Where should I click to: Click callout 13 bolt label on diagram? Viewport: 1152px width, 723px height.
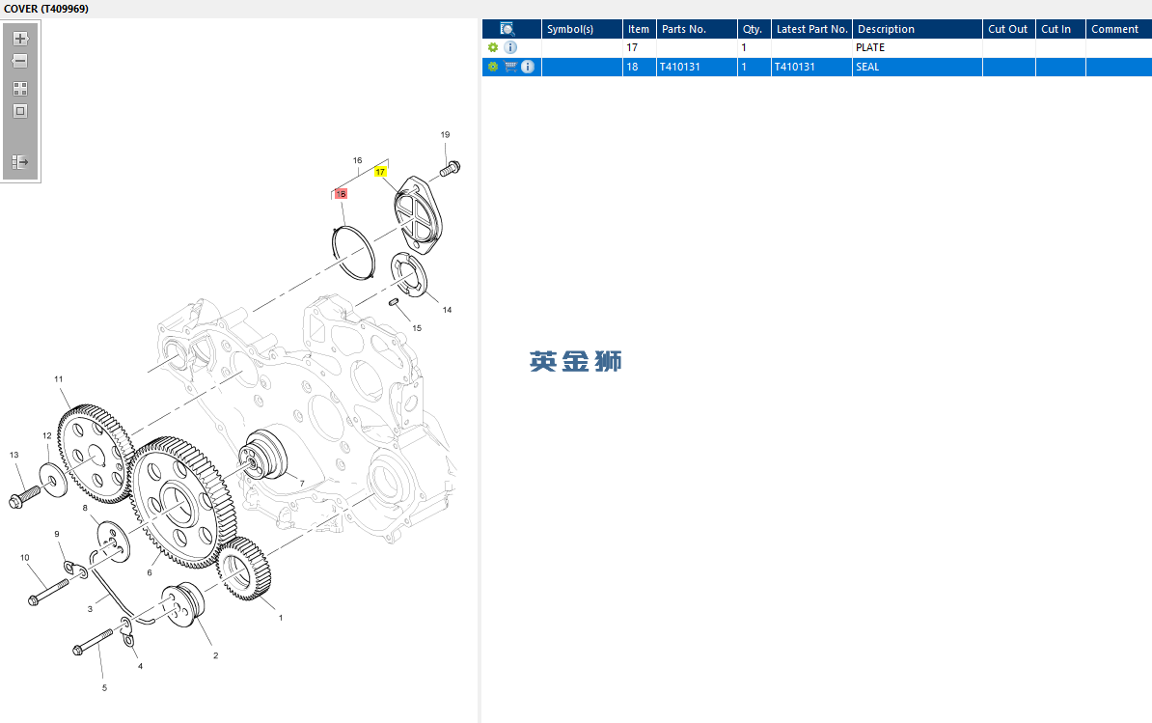point(14,455)
